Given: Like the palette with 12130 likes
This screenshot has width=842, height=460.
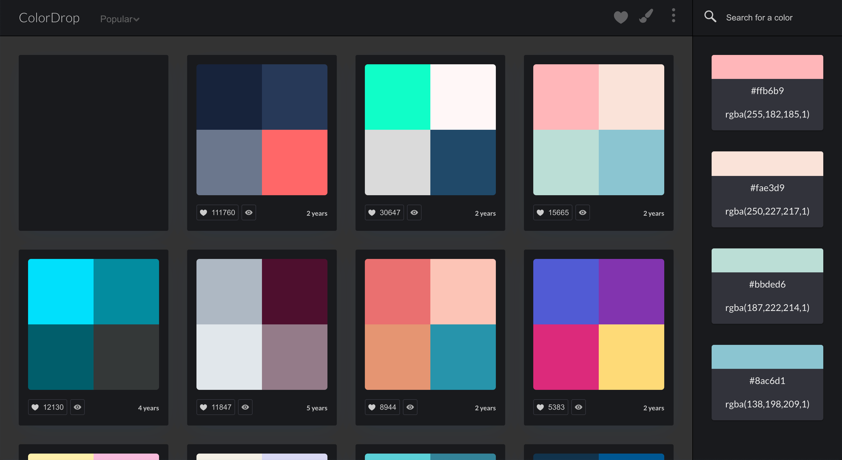Looking at the screenshot, I should 47,407.
